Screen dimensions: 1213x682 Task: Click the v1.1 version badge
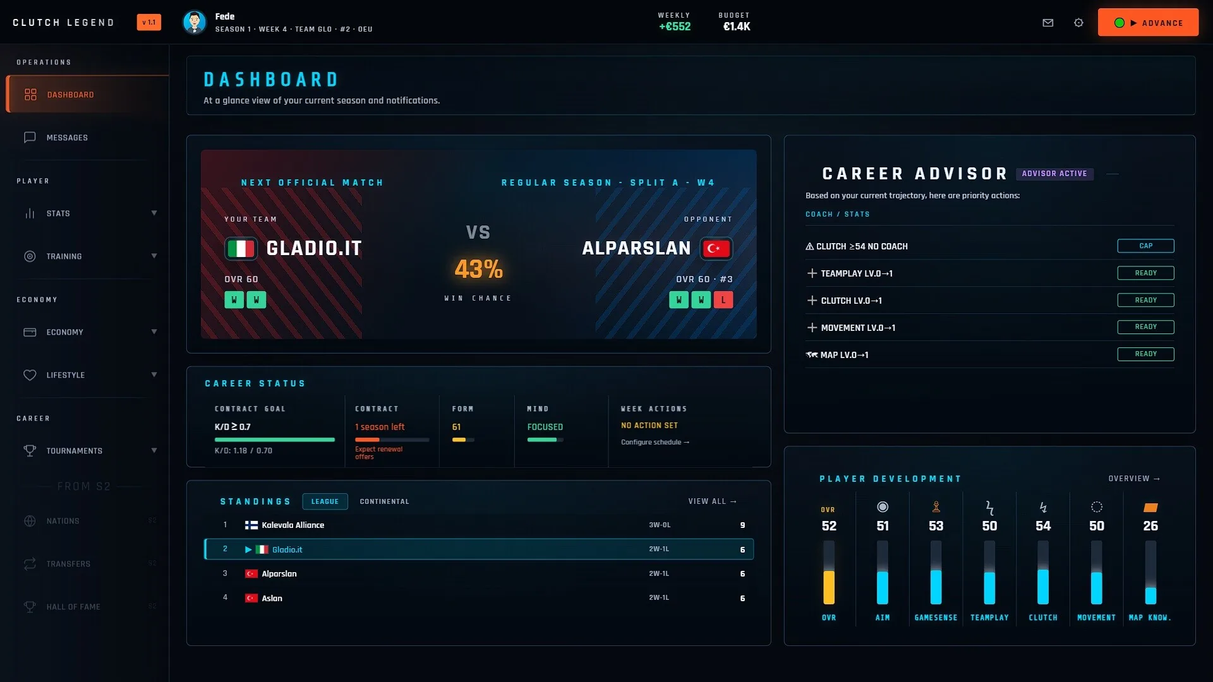click(x=149, y=23)
